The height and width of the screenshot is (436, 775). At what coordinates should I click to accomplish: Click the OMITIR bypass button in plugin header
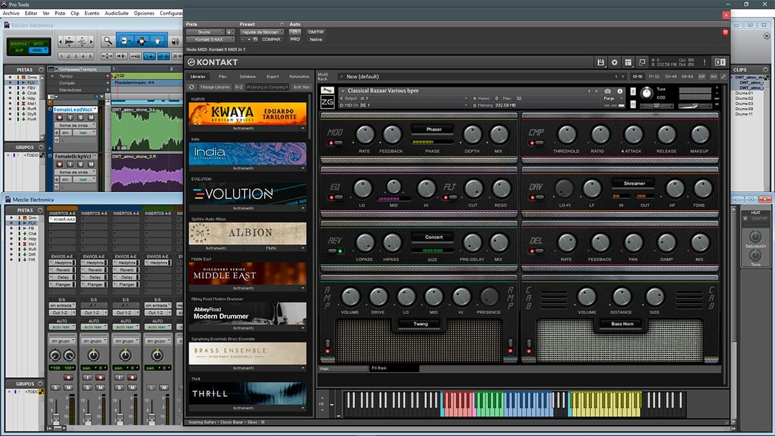coord(316,32)
